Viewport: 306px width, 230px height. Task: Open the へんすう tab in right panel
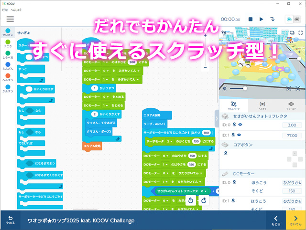[262, 105]
